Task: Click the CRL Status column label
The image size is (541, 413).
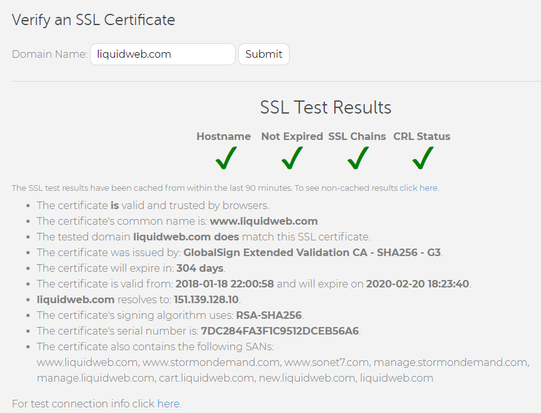Action: (x=422, y=136)
